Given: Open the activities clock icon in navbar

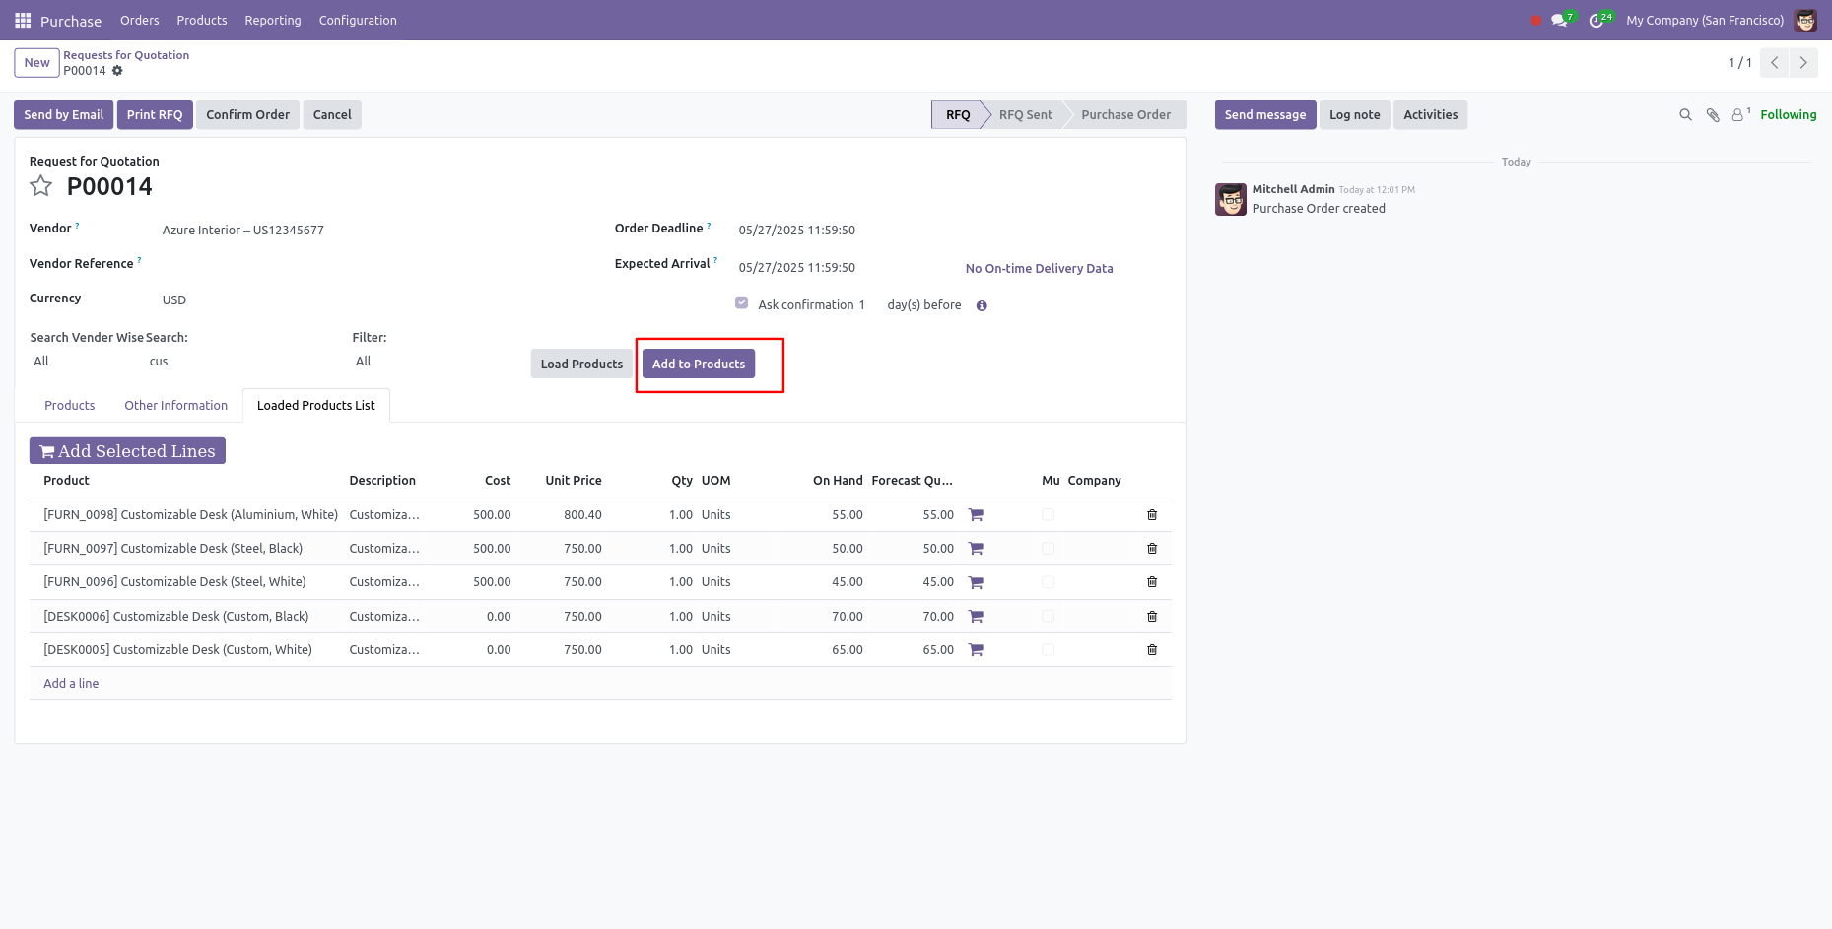Looking at the screenshot, I should (x=1596, y=21).
